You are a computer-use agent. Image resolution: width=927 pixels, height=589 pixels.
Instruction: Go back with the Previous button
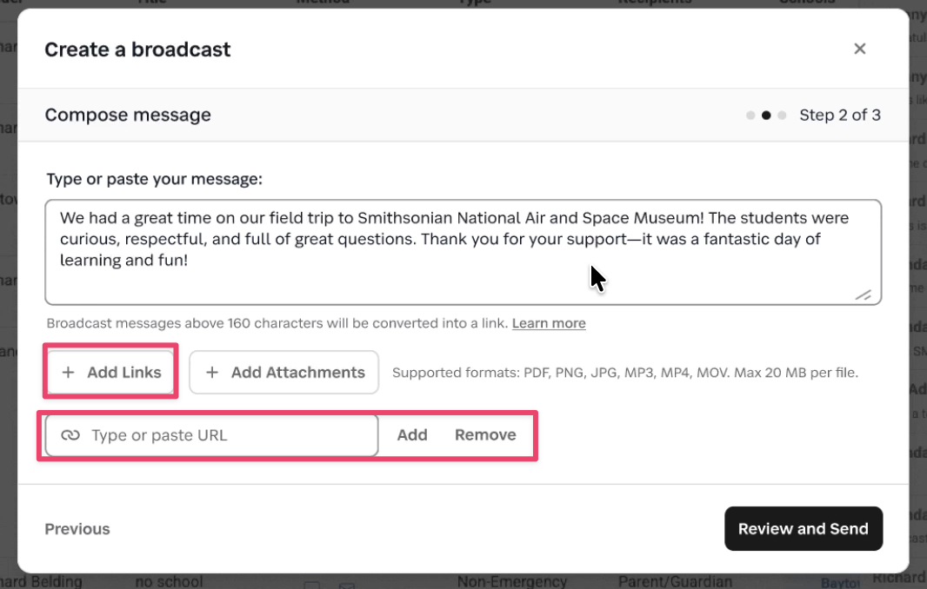(77, 529)
